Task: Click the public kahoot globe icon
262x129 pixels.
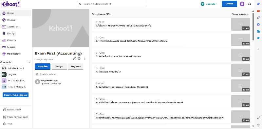Action: [37, 74]
